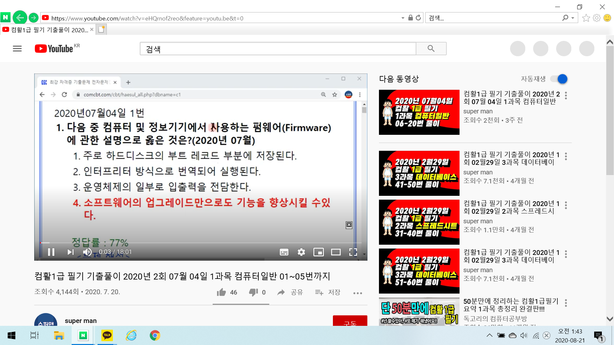Enable miniplayer mode
This screenshot has width=614, height=345.
tap(319, 252)
